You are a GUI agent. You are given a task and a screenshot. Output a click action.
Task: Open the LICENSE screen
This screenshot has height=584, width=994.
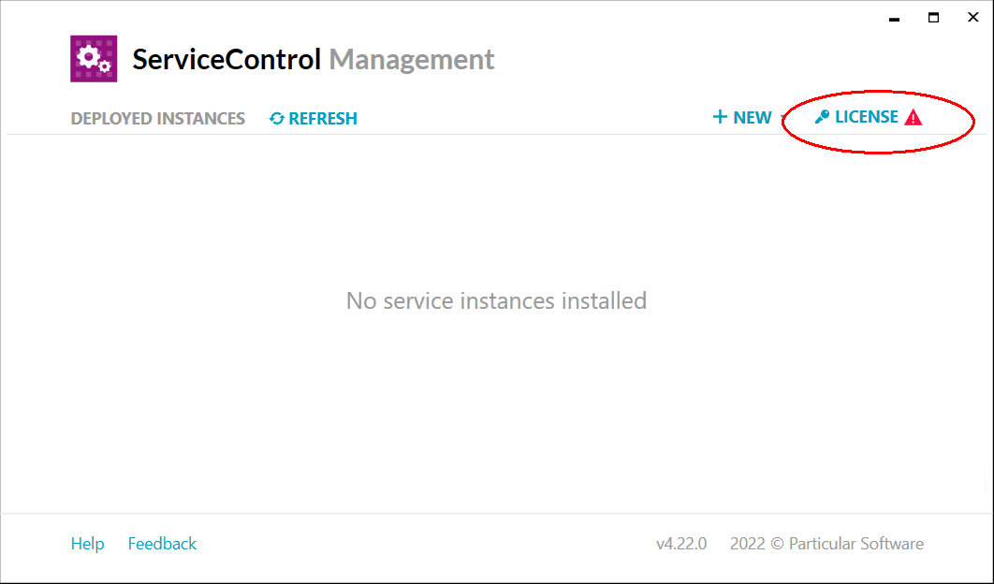pyautogui.click(x=869, y=117)
